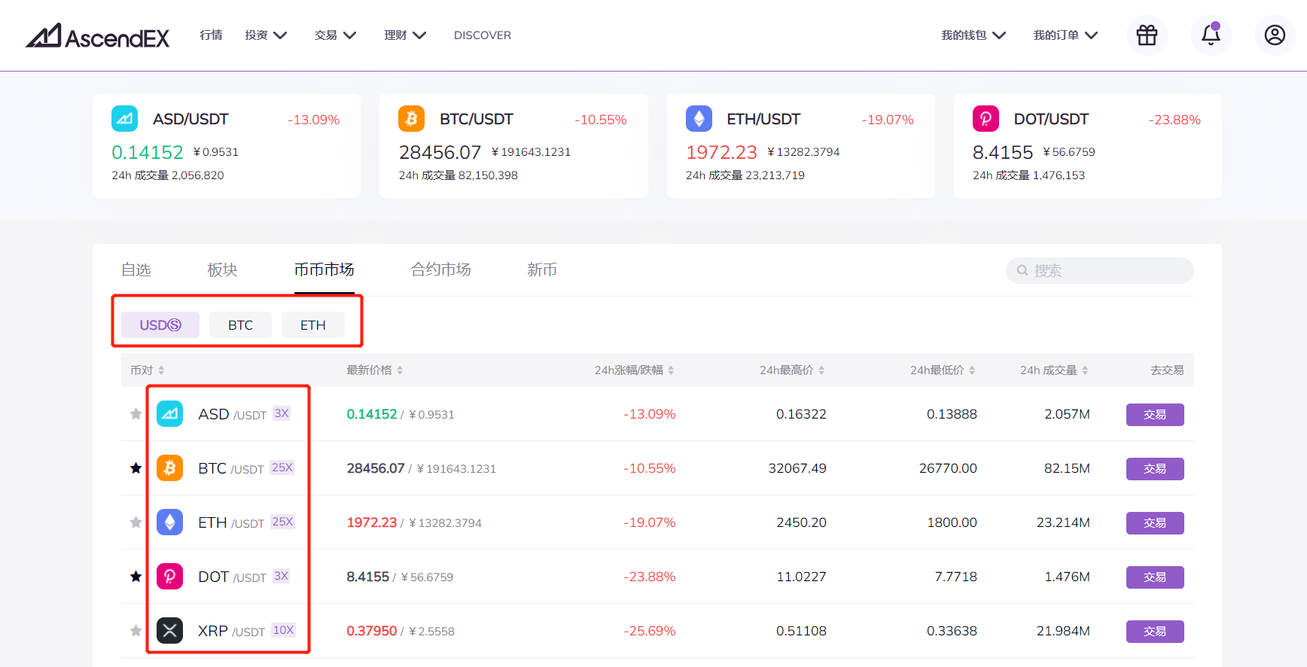Click the Ethereum icon in the ETH table row
The image size is (1307, 667).
[169, 522]
